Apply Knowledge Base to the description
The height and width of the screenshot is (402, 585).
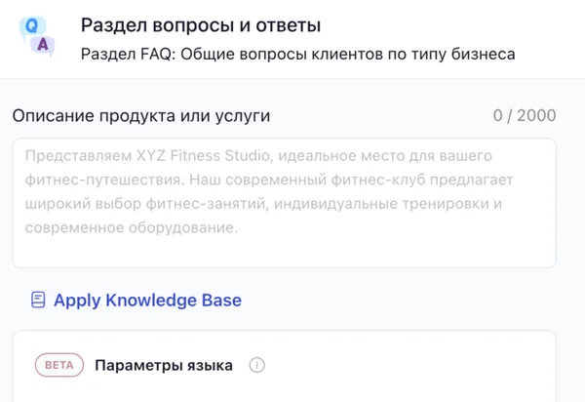point(146,301)
